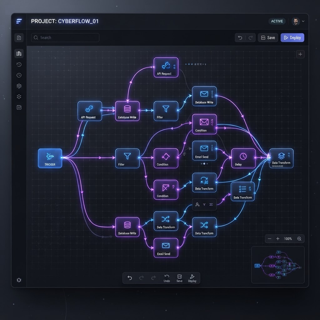The height and width of the screenshot is (320, 320).
Task: Click Undo in the bottom toolbar
Action: point(167,278)
